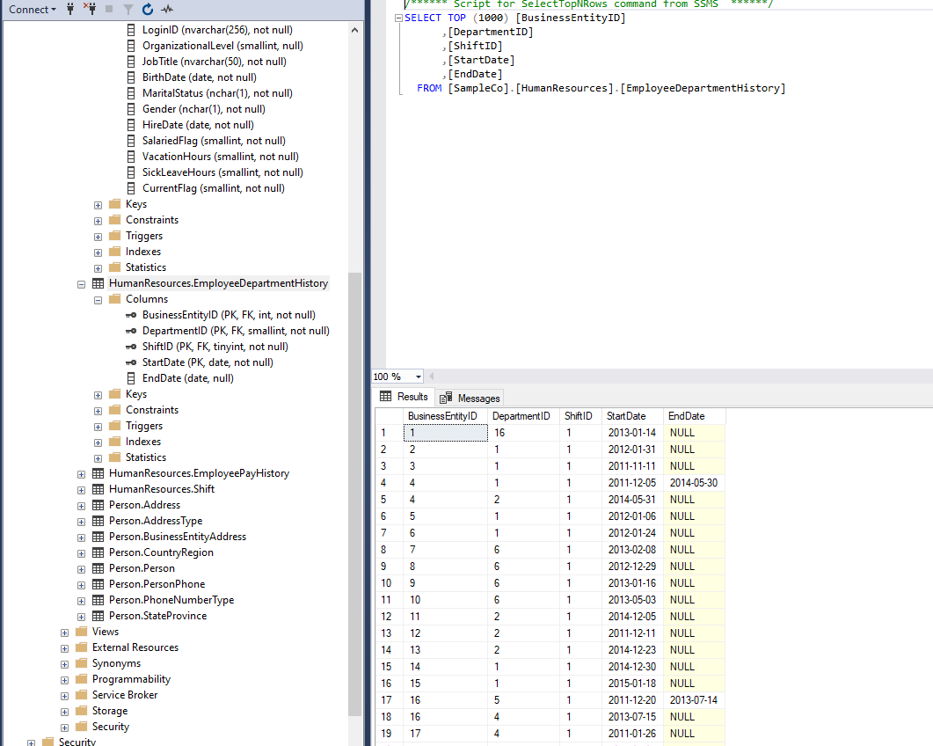Click the EndDate column icon
The image size is (933, 746).
point(131,378)
